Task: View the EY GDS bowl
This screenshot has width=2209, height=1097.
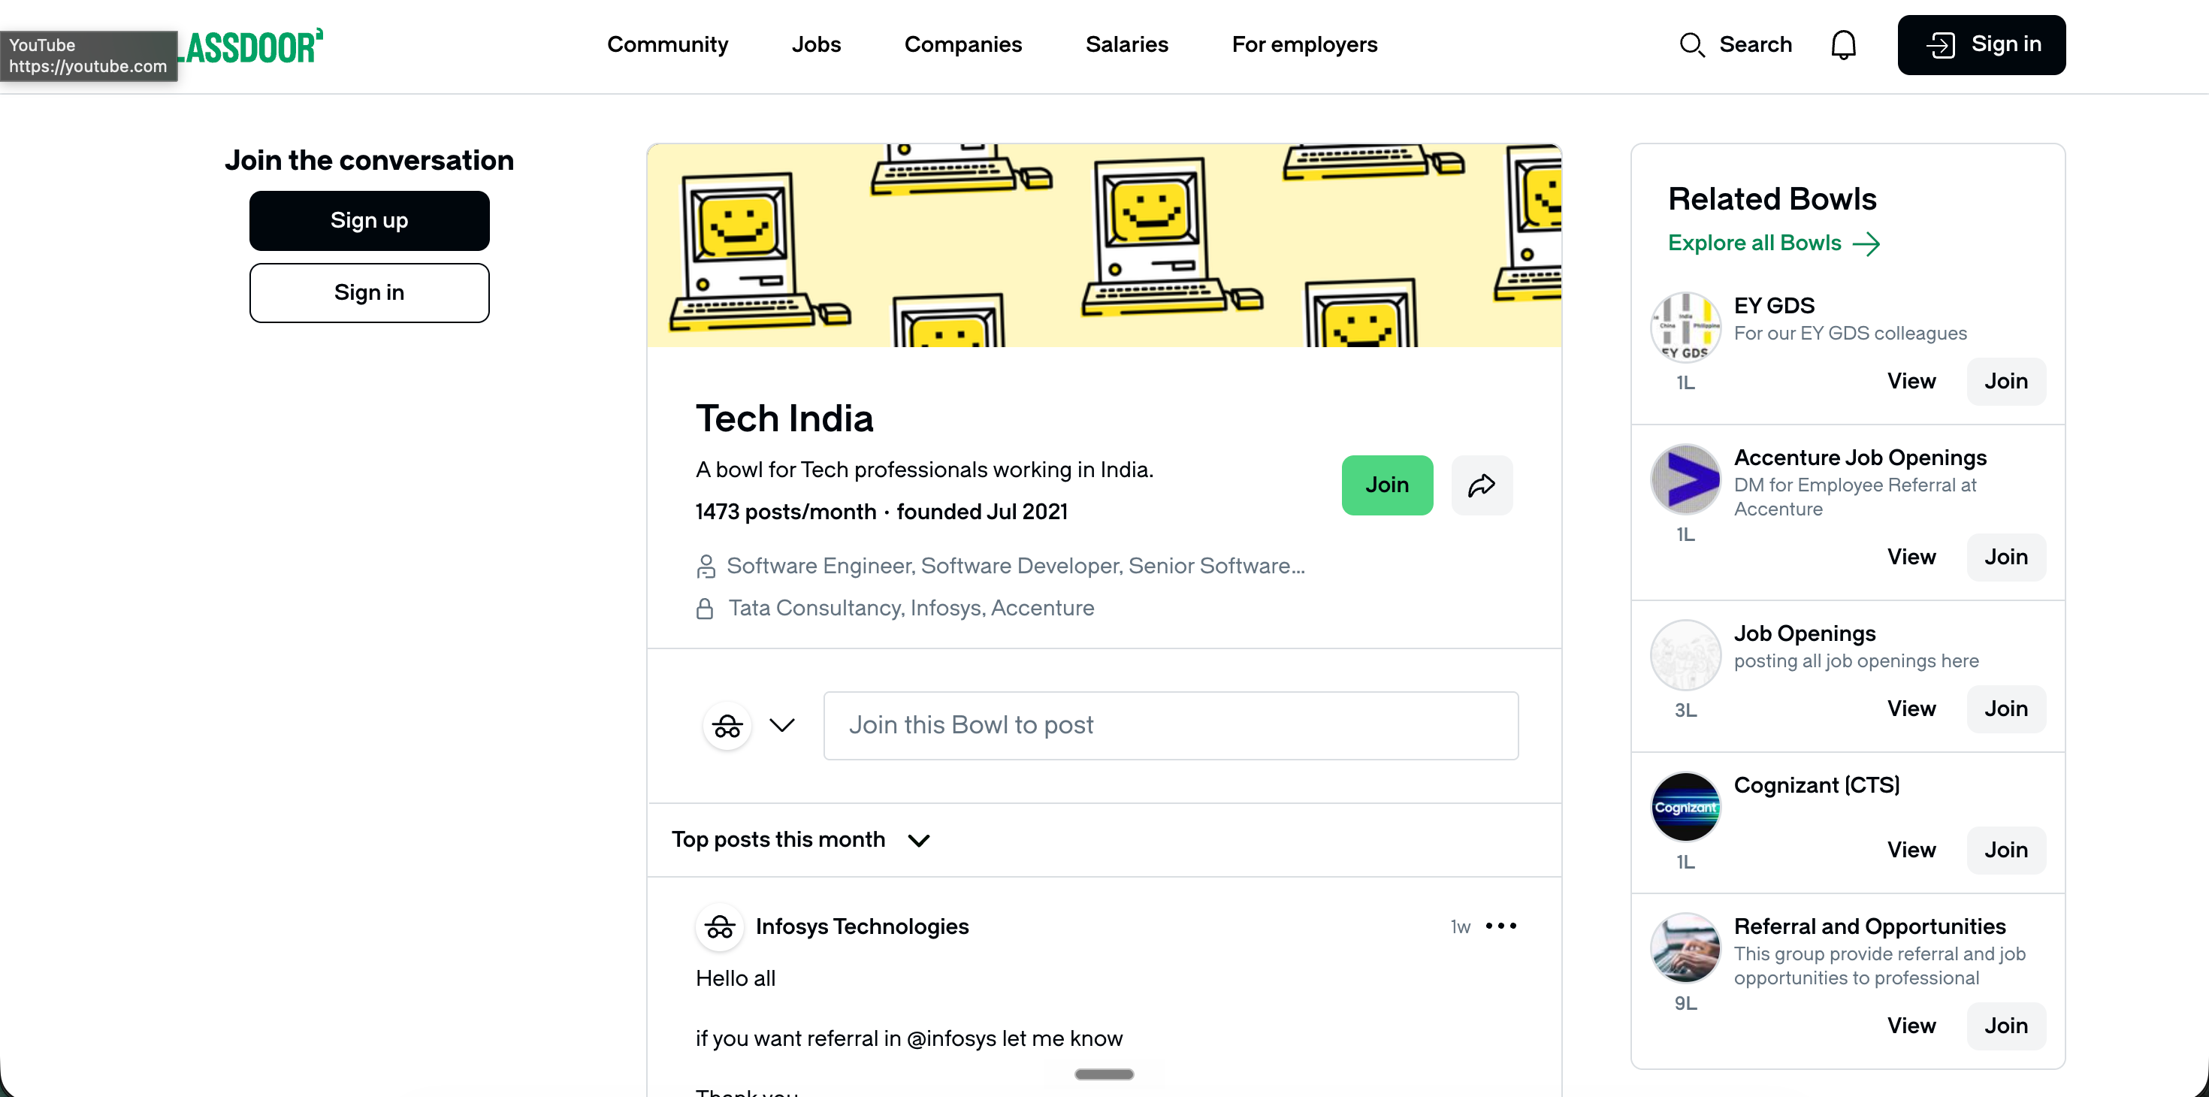Action: [x=1911, y=382]
